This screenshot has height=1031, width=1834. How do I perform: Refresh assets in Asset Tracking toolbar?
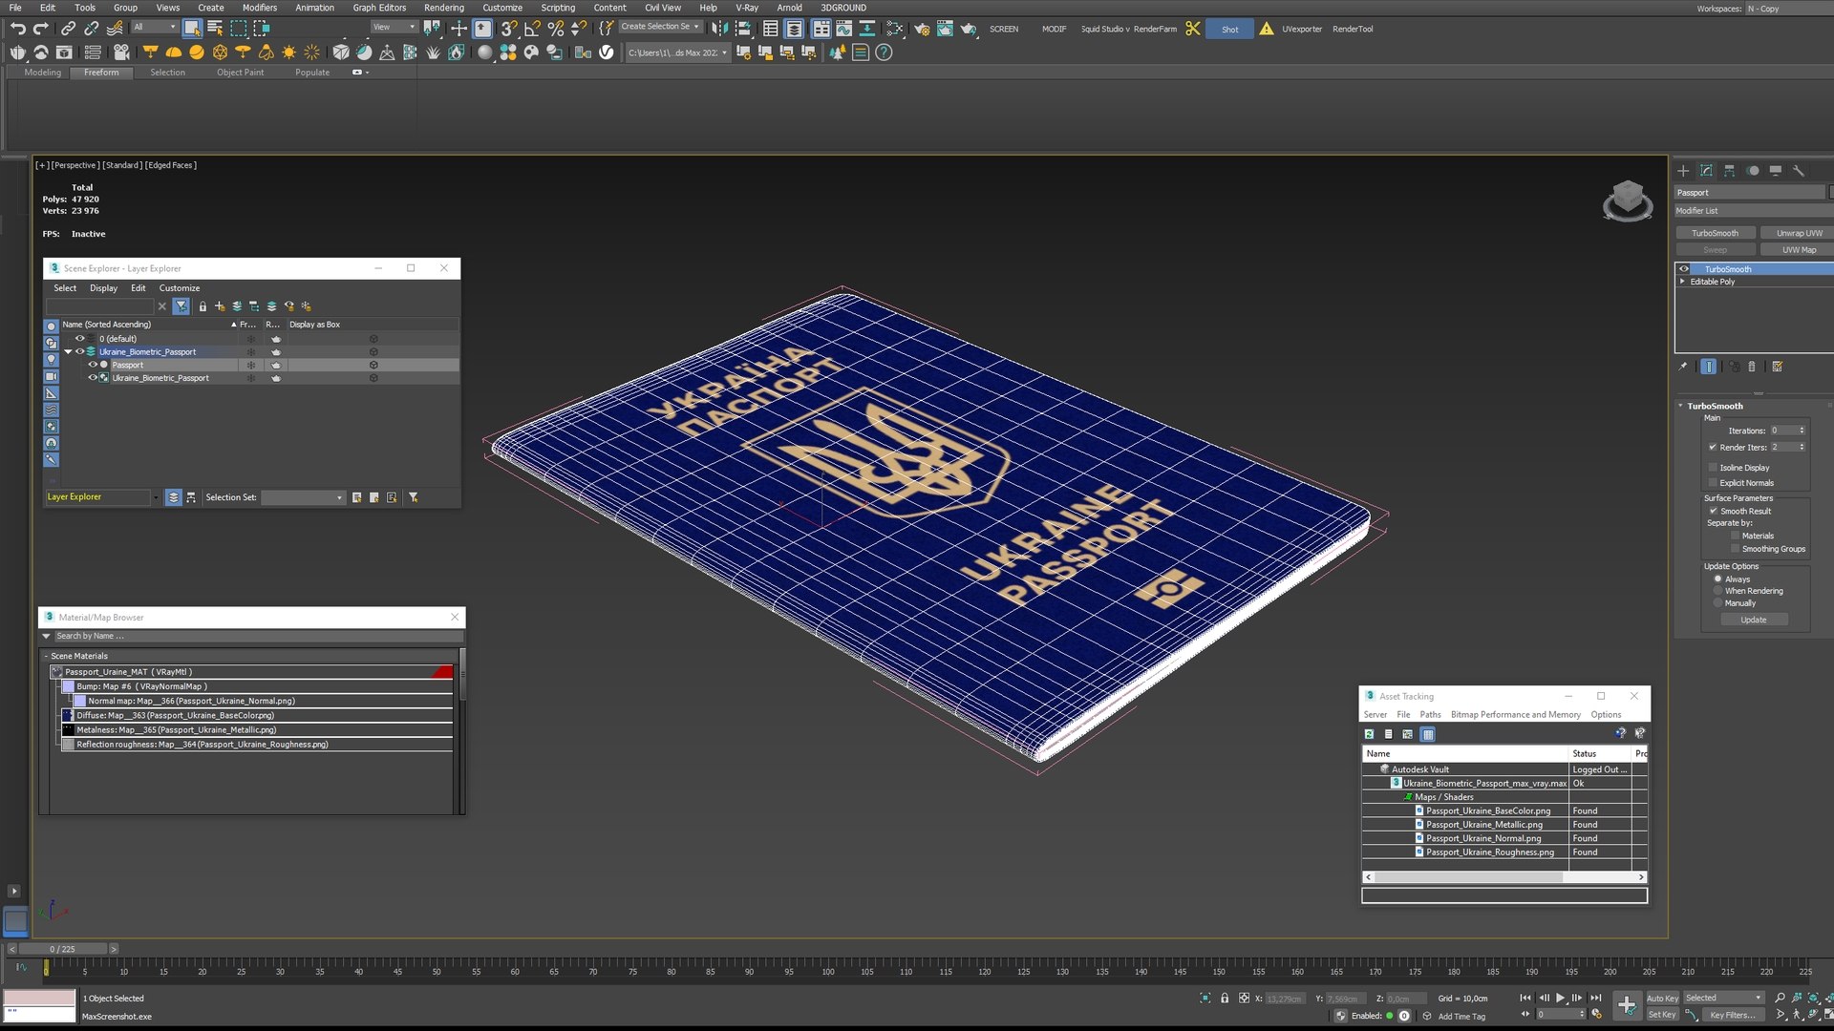[1369, 734]
